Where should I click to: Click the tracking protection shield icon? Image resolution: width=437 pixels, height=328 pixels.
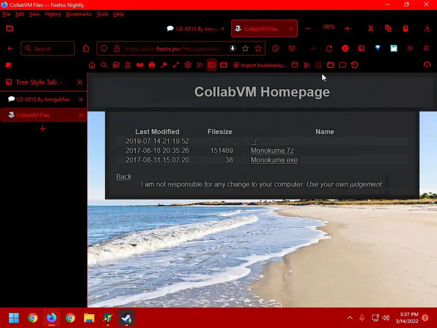point(104,49)
